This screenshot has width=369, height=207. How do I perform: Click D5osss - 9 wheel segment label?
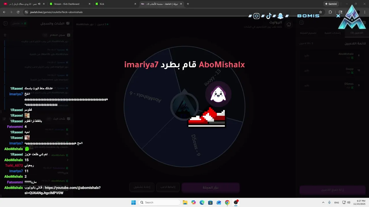click(196, 145)
